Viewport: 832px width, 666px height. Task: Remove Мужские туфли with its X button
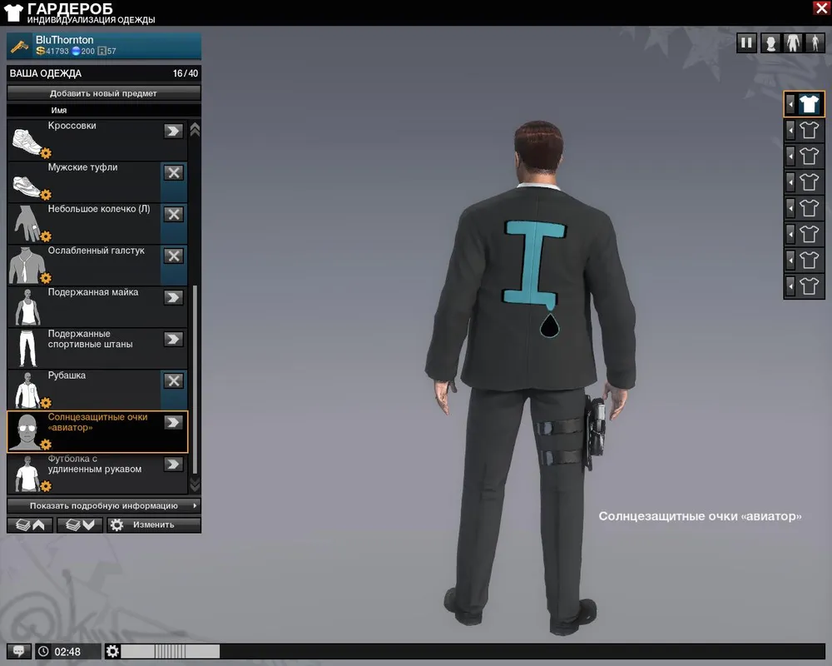(174, 172)
